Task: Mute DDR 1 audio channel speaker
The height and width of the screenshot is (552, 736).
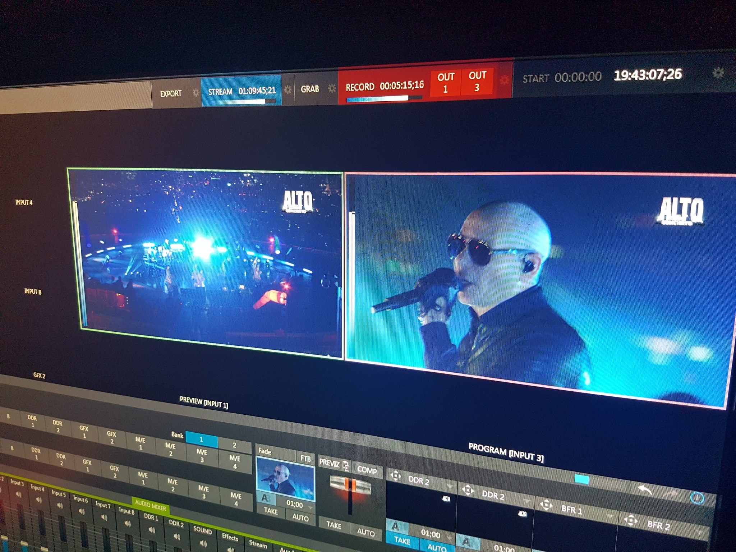Action: [152, 530]
